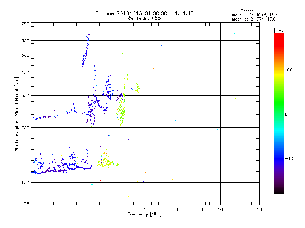Click the plot title 'Tromsø 20161015 01:00:00-01:01:43'

144,13
